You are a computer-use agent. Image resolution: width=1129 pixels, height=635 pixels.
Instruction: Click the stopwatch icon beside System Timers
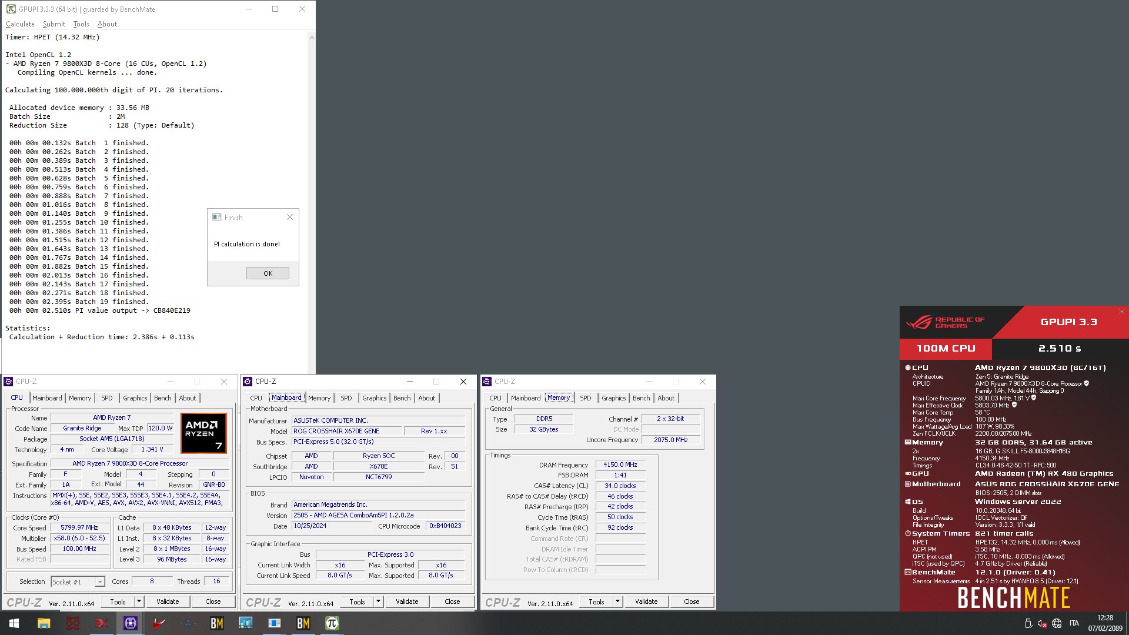pyautogui.click(x=907, y=533)
